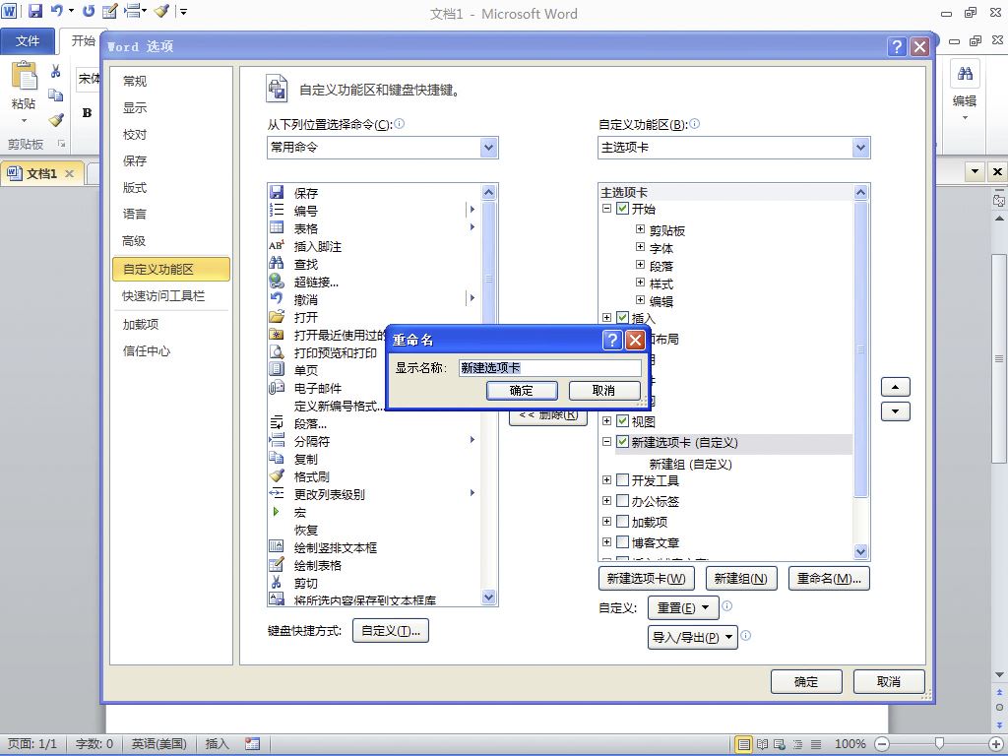Check the 加载项 tab checkbox in tree
1008x756 pixels.
pyautogui.click(x=622, y=522)
